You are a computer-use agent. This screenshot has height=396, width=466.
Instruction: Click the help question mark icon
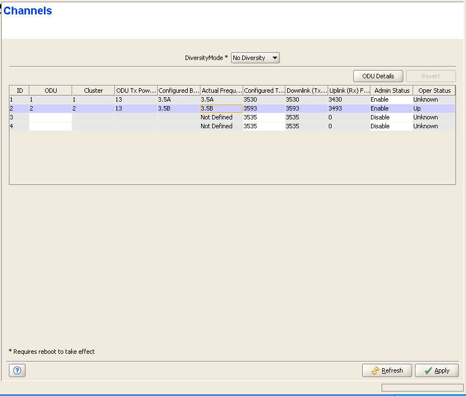pyautogui.click(x=17, y=370)
